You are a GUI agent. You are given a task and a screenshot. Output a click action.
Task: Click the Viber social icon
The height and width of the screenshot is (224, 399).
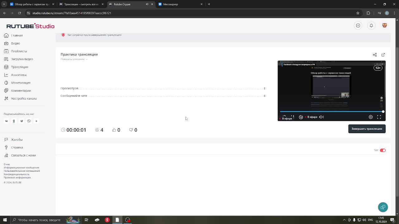click(x=29, y=121)
